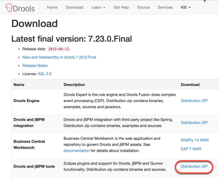Image resolution: width=219 pixels, height=180 pixels.
Task: Go to the Home page
Action: point(52,7)
